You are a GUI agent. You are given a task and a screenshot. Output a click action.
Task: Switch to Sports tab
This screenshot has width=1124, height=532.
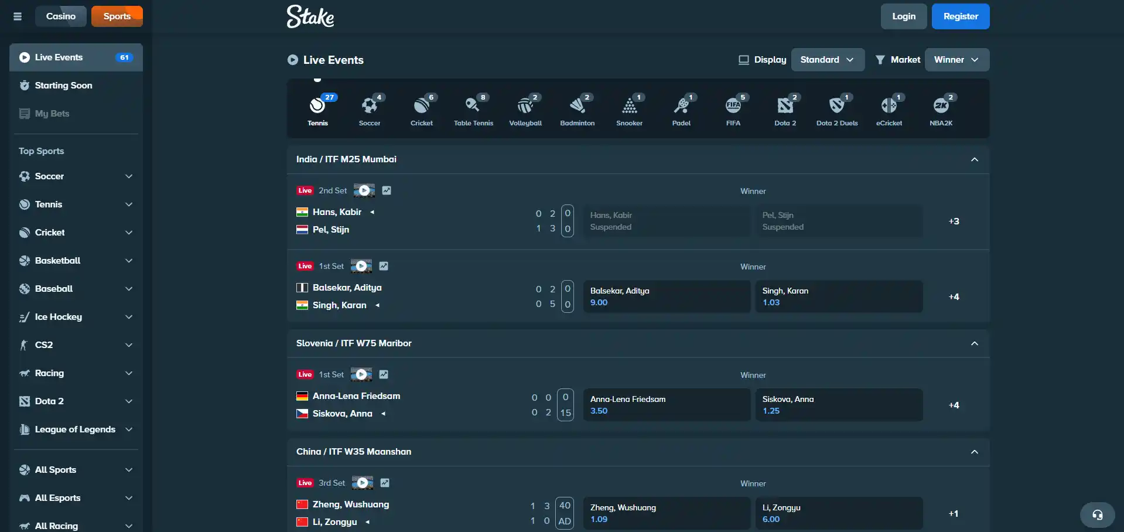(117, 16)
